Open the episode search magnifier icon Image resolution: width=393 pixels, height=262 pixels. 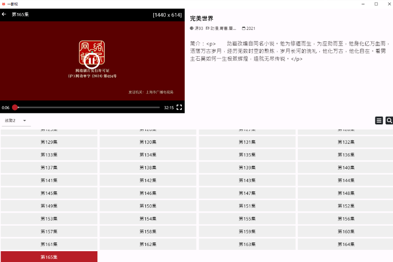pyautogui.click(x=389, y=121)
